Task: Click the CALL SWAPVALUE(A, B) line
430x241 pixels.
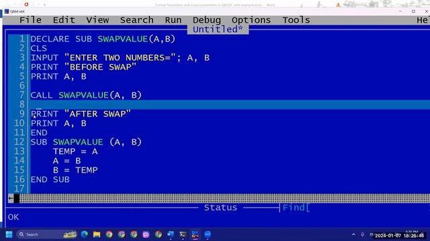Action: [86, 95]
